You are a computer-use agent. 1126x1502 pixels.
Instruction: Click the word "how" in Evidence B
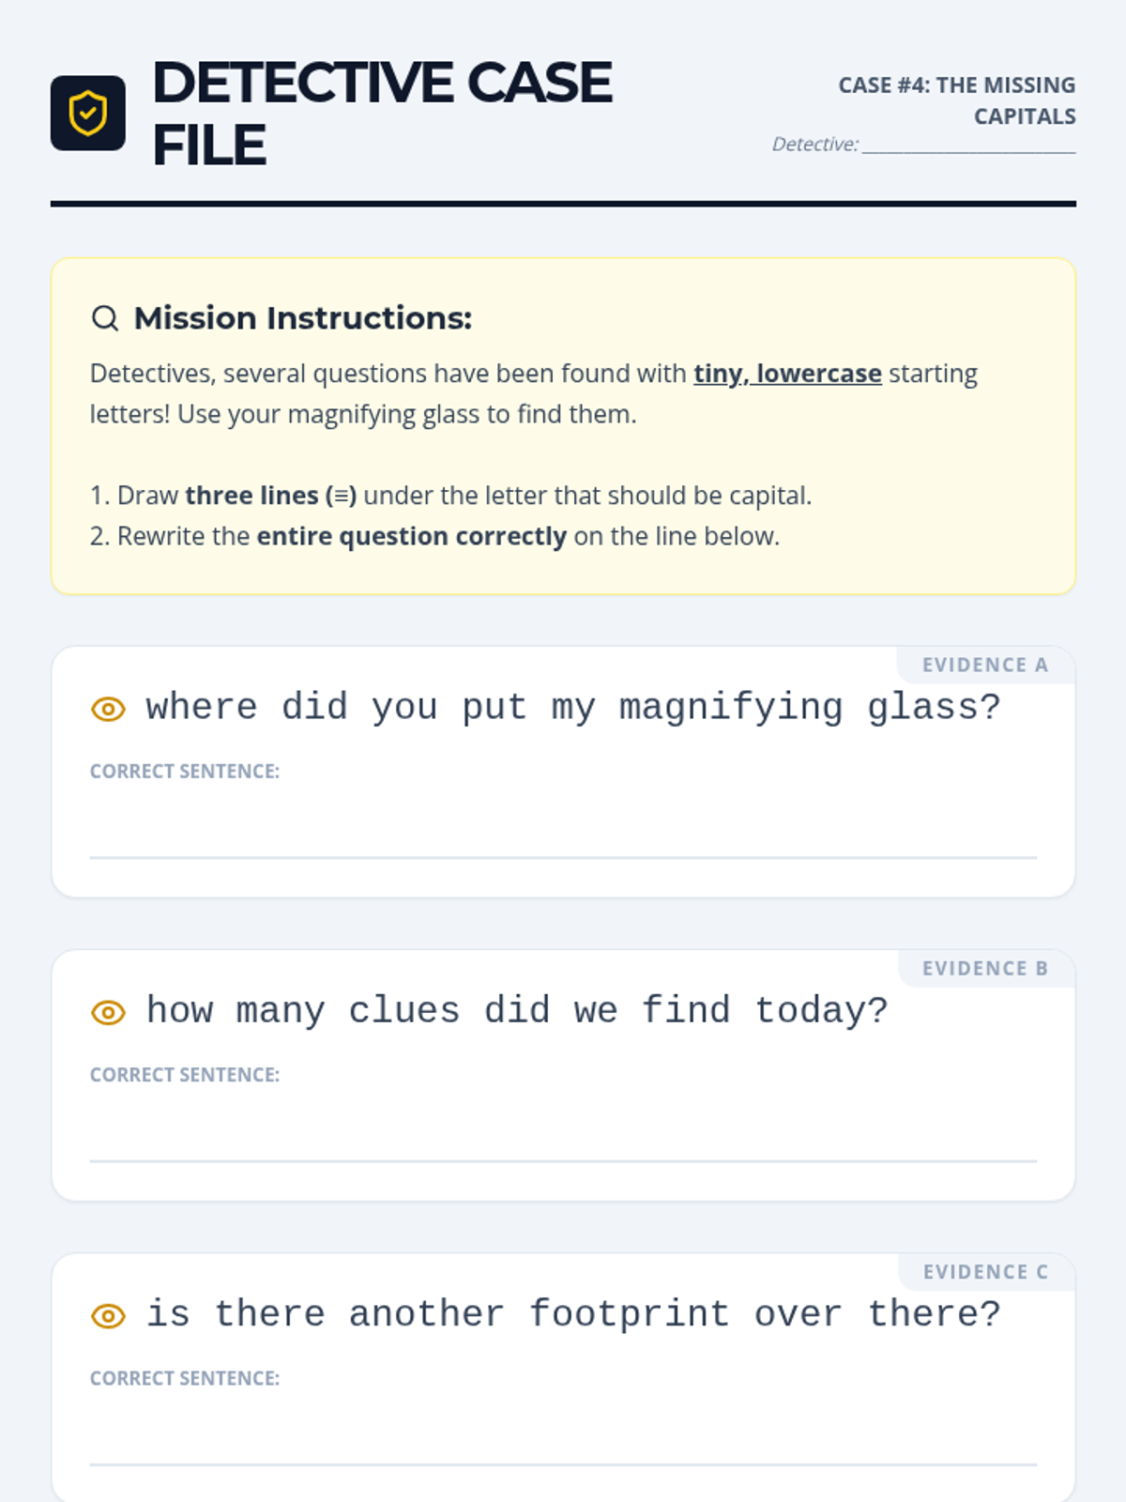click(179, 1010)
